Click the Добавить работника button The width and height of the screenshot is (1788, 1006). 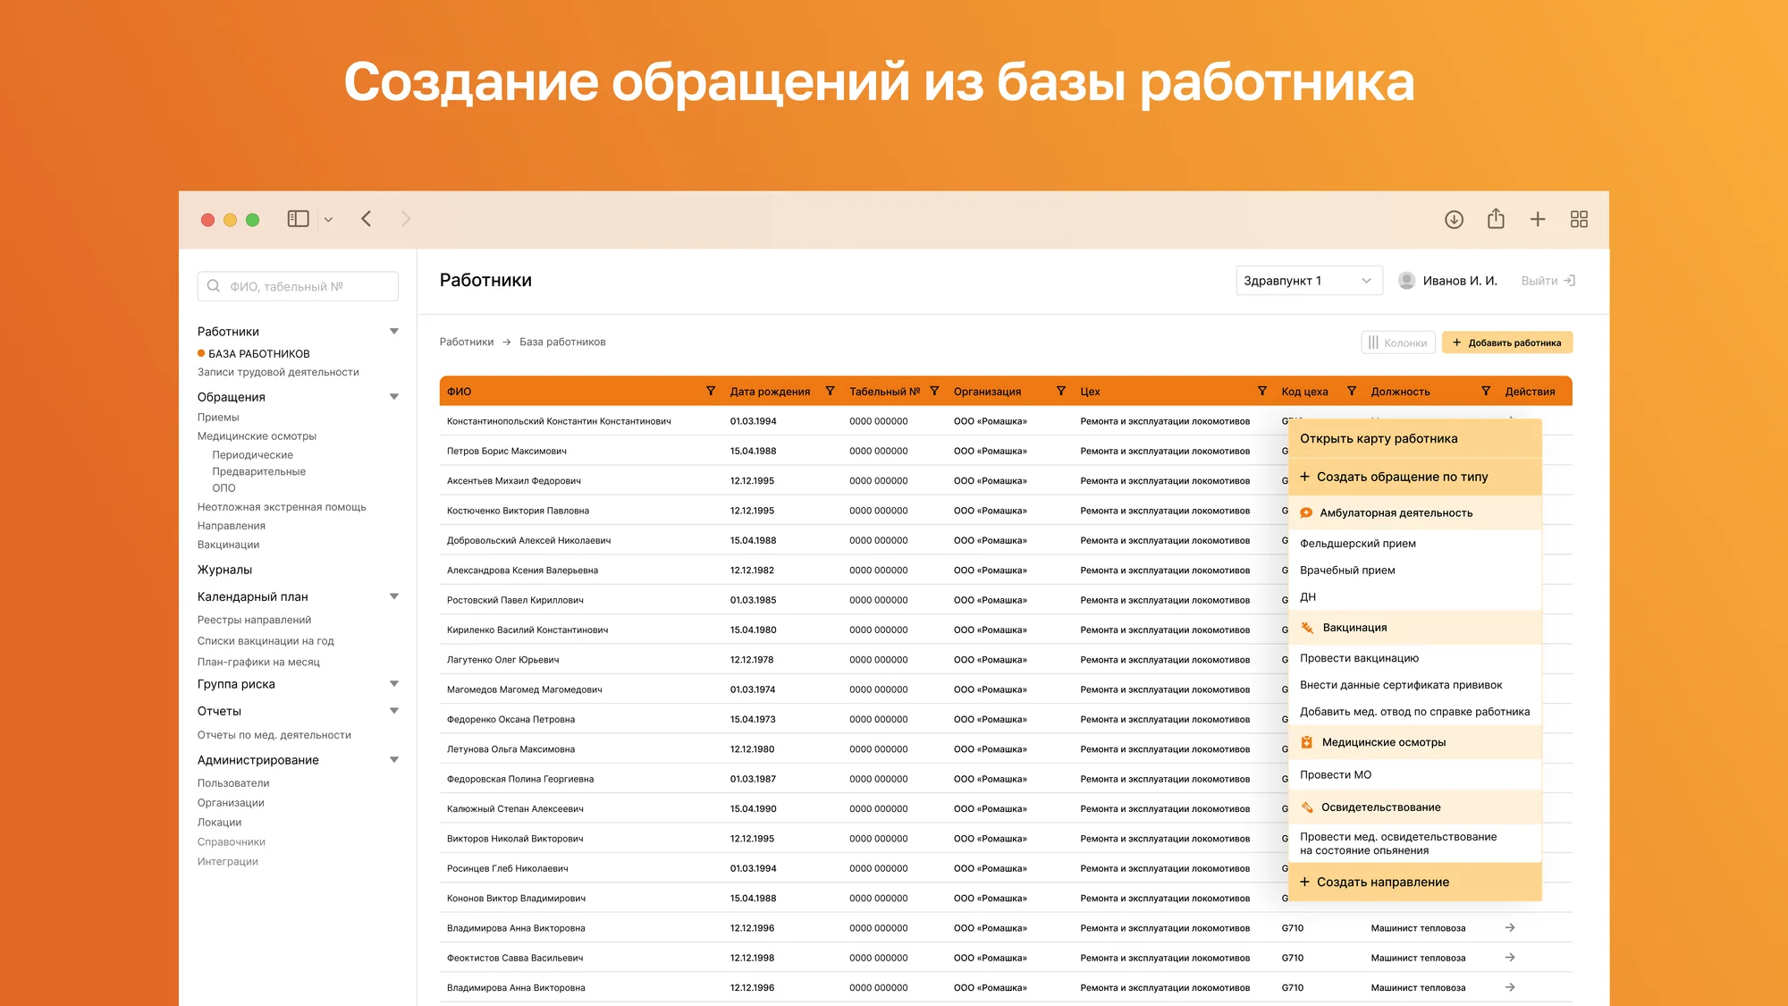coord(1508,342)
